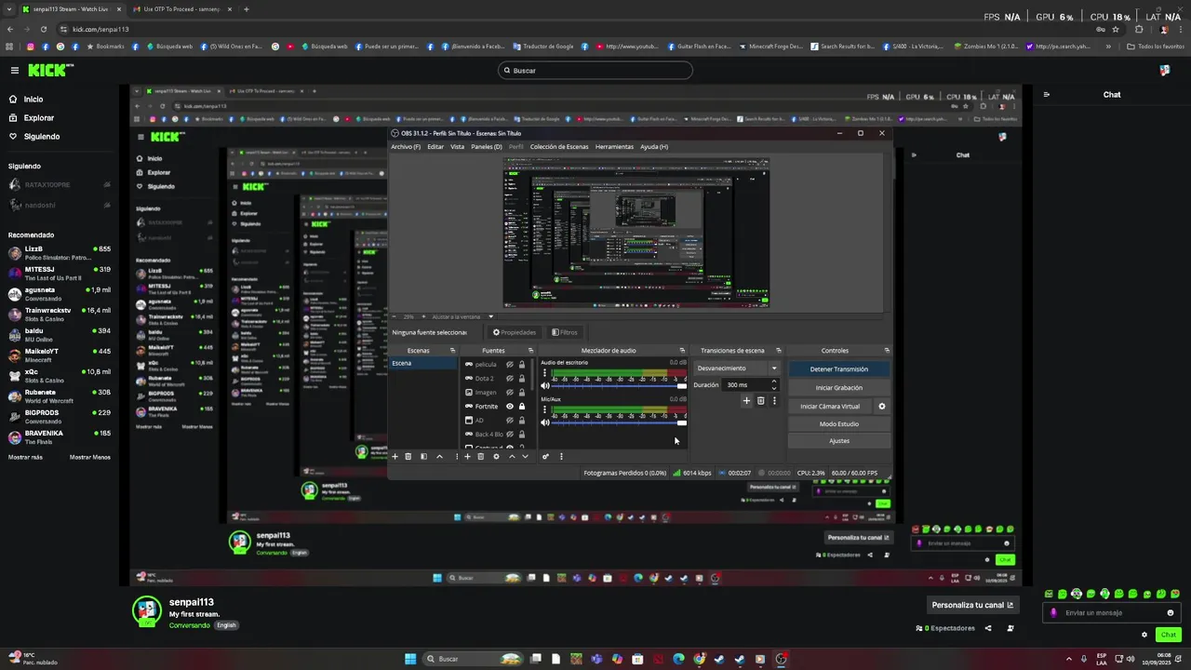
Task: Click the profile avatar in Kick header
Action: [1165, 70]
